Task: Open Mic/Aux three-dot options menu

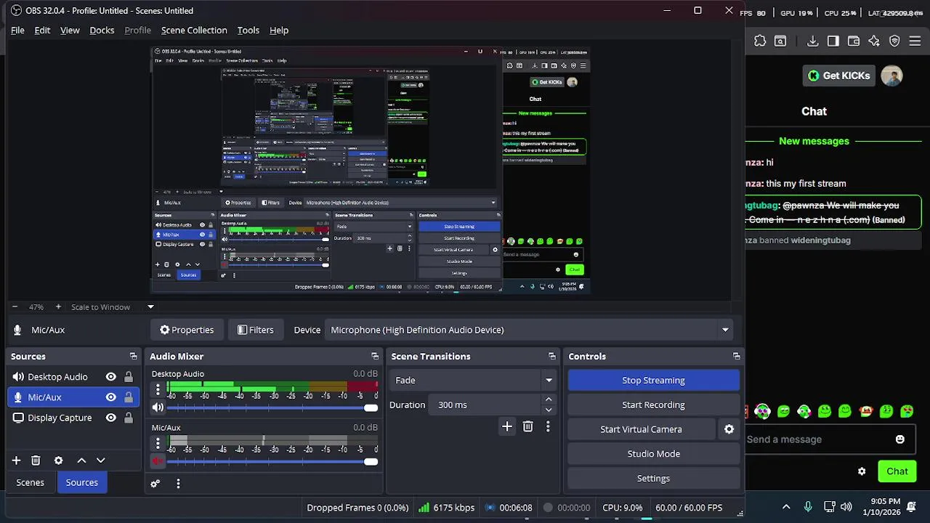Action: [158, 443]
